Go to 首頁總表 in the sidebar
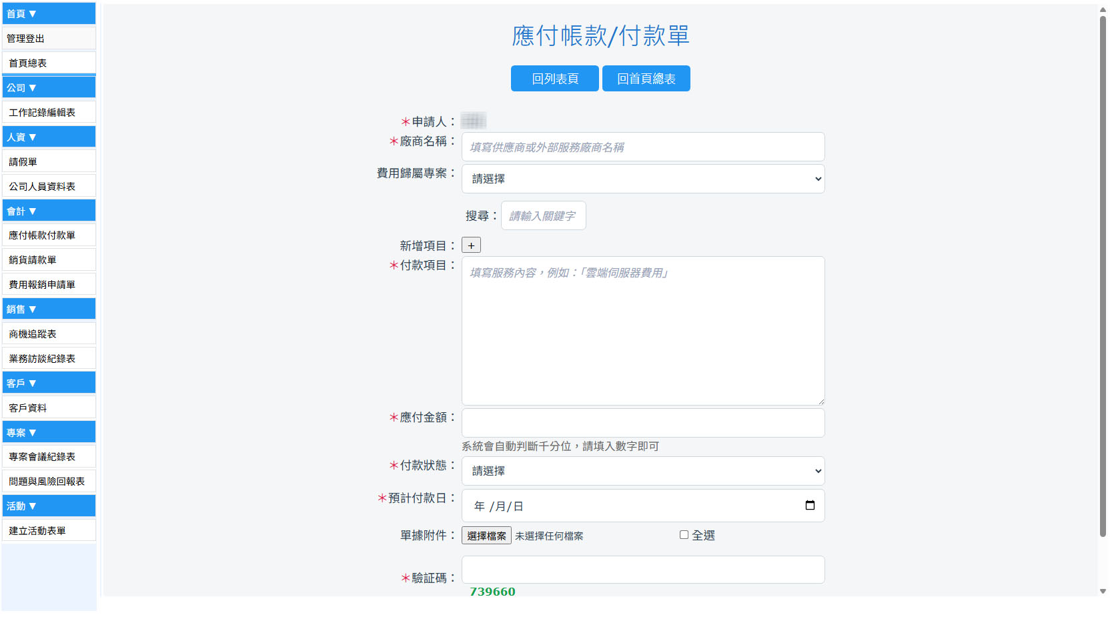 click(x=49, y=63)
